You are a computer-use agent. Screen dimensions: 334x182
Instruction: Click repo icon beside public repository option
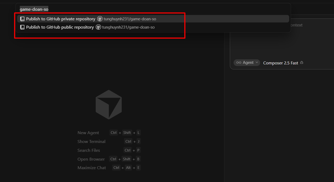click(22, 27)
